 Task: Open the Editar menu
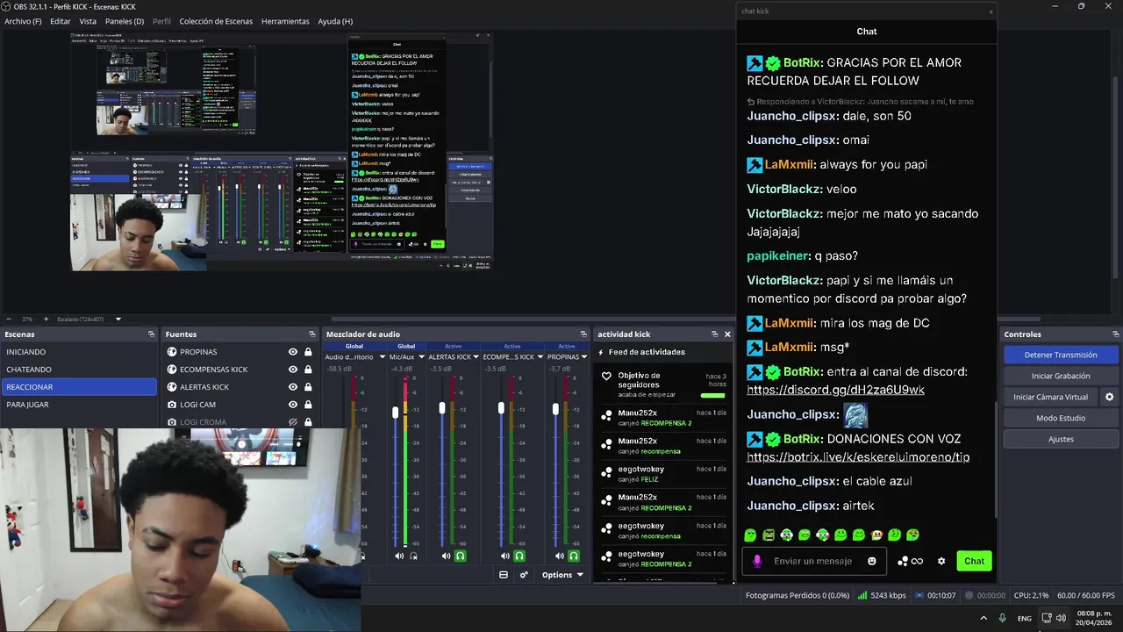61,21
